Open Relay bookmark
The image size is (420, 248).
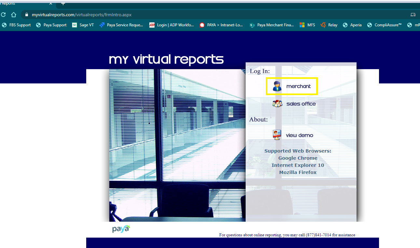(329, 25)
